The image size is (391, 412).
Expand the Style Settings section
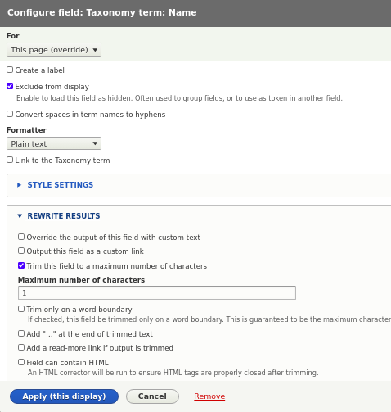tap(60, 185)
